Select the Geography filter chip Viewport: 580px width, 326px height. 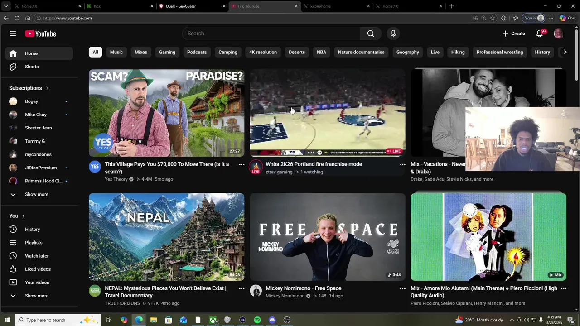pyautogui.click(x=407, y=52)
